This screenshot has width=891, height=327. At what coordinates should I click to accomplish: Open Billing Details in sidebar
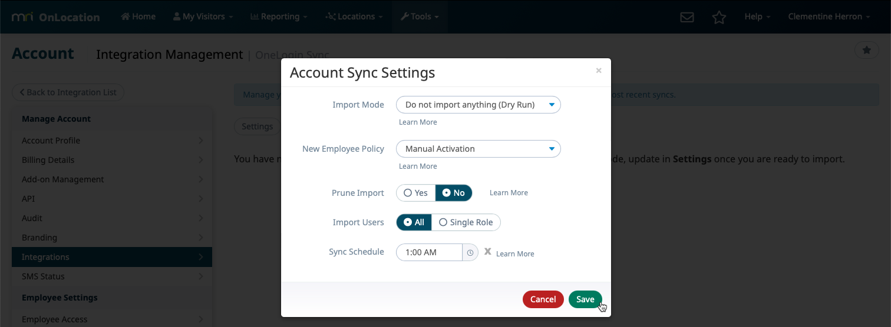[x=112, y=160]
